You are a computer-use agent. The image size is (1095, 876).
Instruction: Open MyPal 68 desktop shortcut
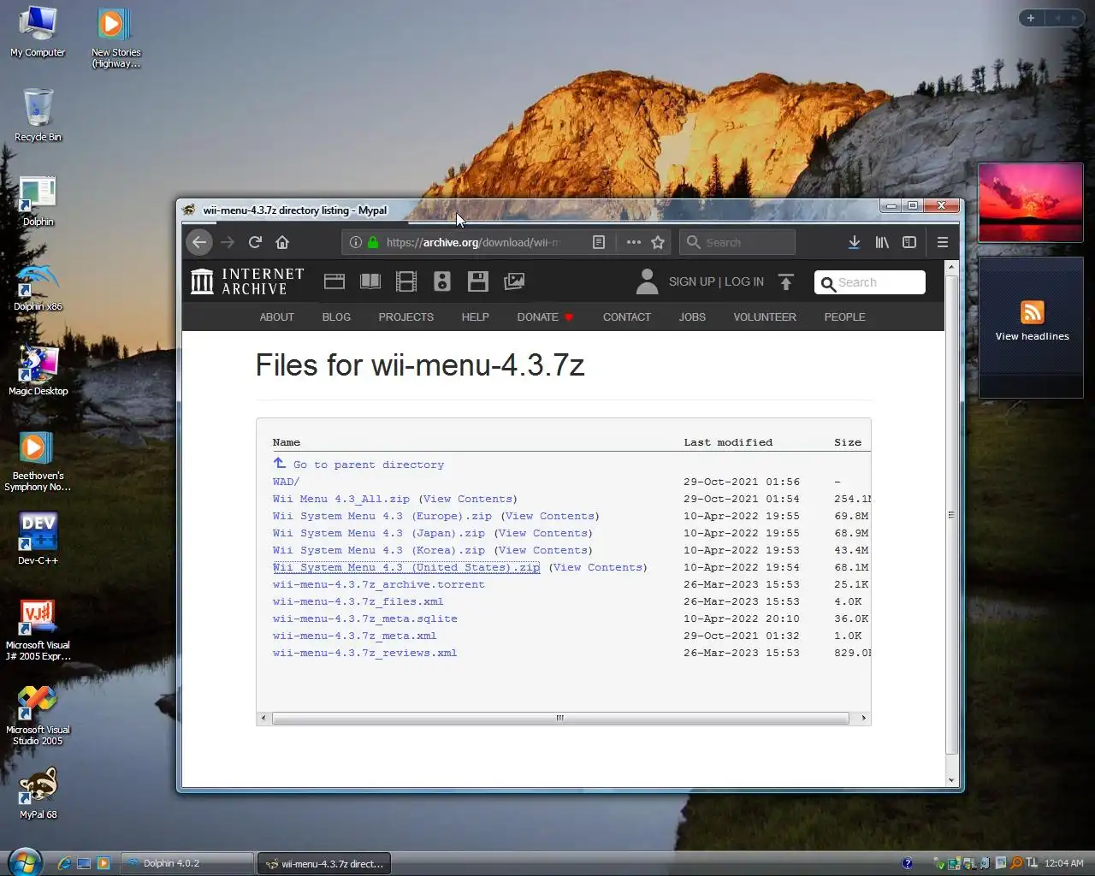pyautogui.click(x=38, y=794)
